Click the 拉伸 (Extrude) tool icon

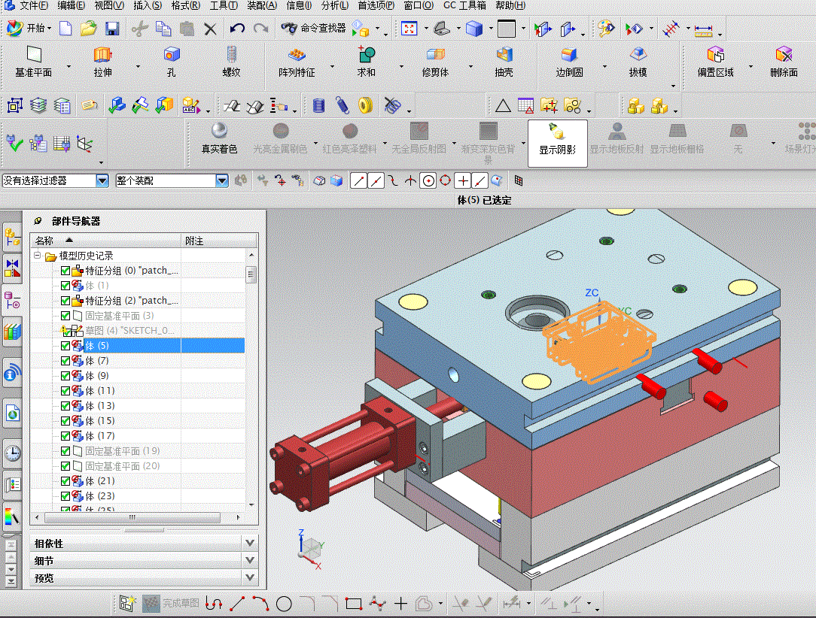pyautogui.click(x=102, y=56)
